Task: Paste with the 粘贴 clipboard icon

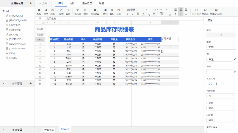Action: pos(118,10)
